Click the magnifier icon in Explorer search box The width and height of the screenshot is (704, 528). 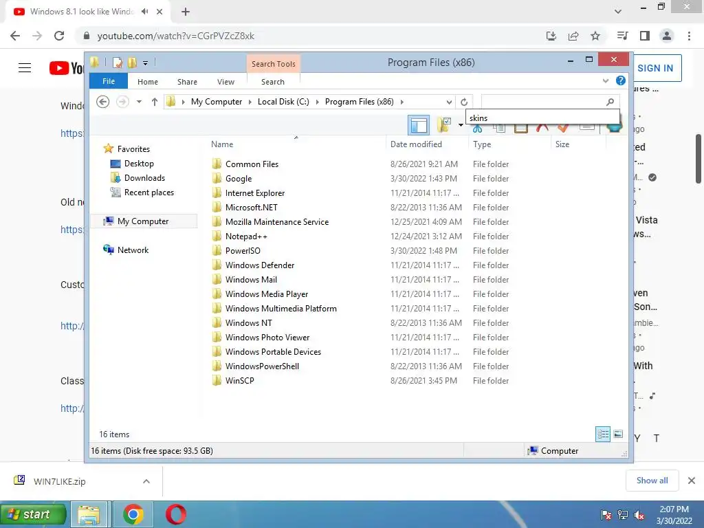coord(610,102)
